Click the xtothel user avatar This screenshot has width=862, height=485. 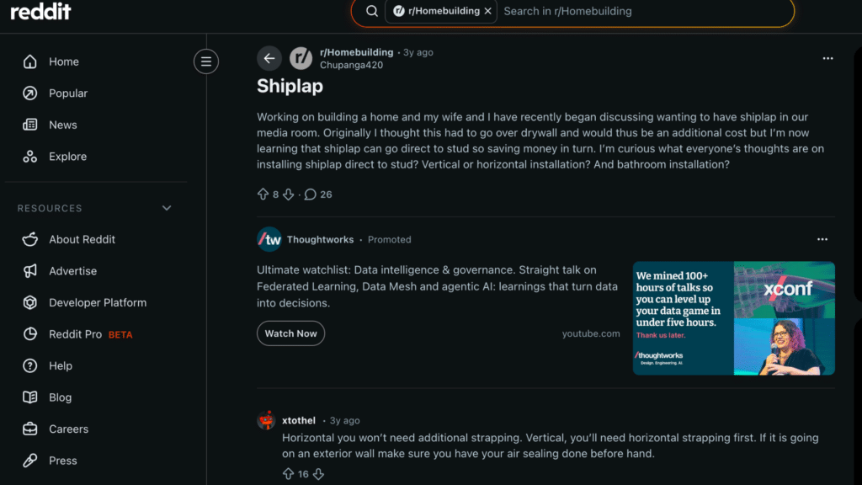click(x=266, y=420)
